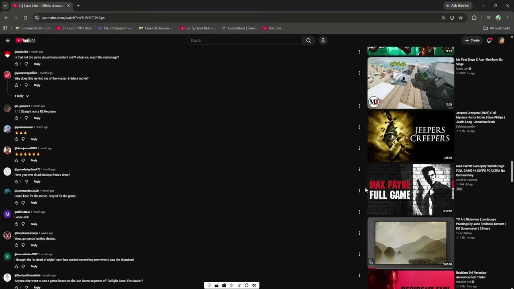The height and width of the screenshot is (289, 514).
Task: Select the Black Lake browser tab
Action: point(41,6)
